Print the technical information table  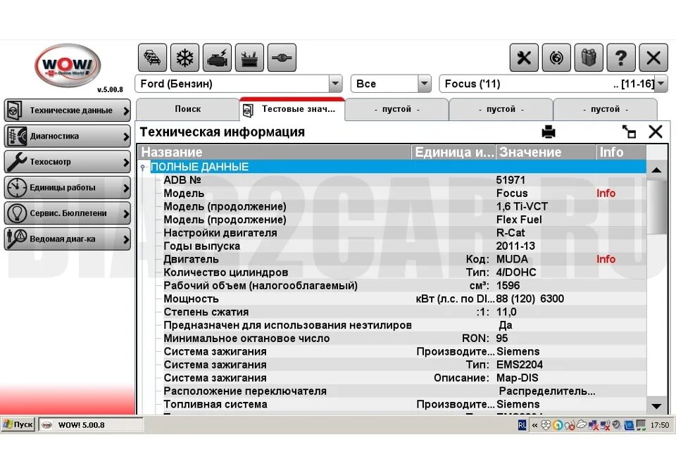coord(549,132)
